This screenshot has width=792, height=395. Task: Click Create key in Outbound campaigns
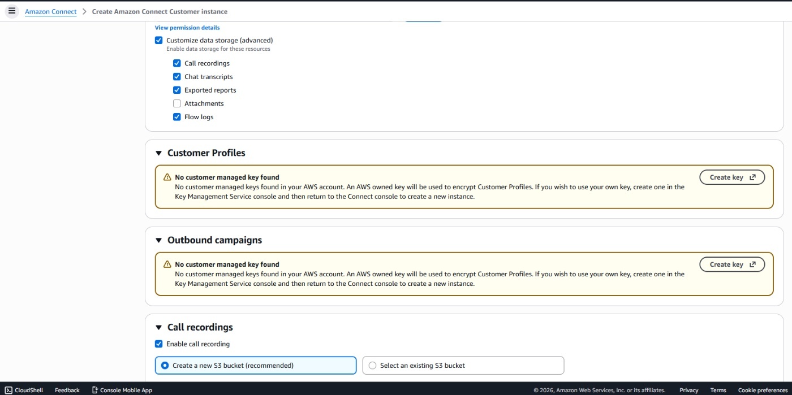732,264
